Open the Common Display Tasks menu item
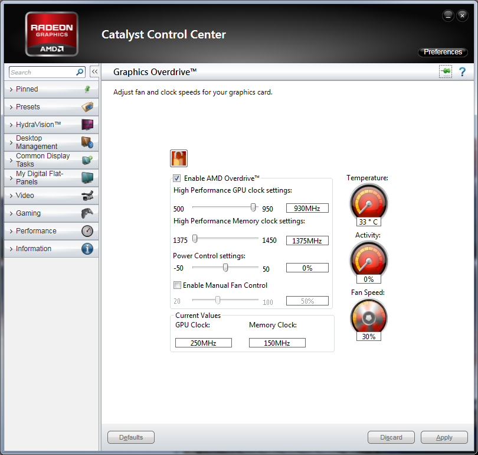 (51, 160)
